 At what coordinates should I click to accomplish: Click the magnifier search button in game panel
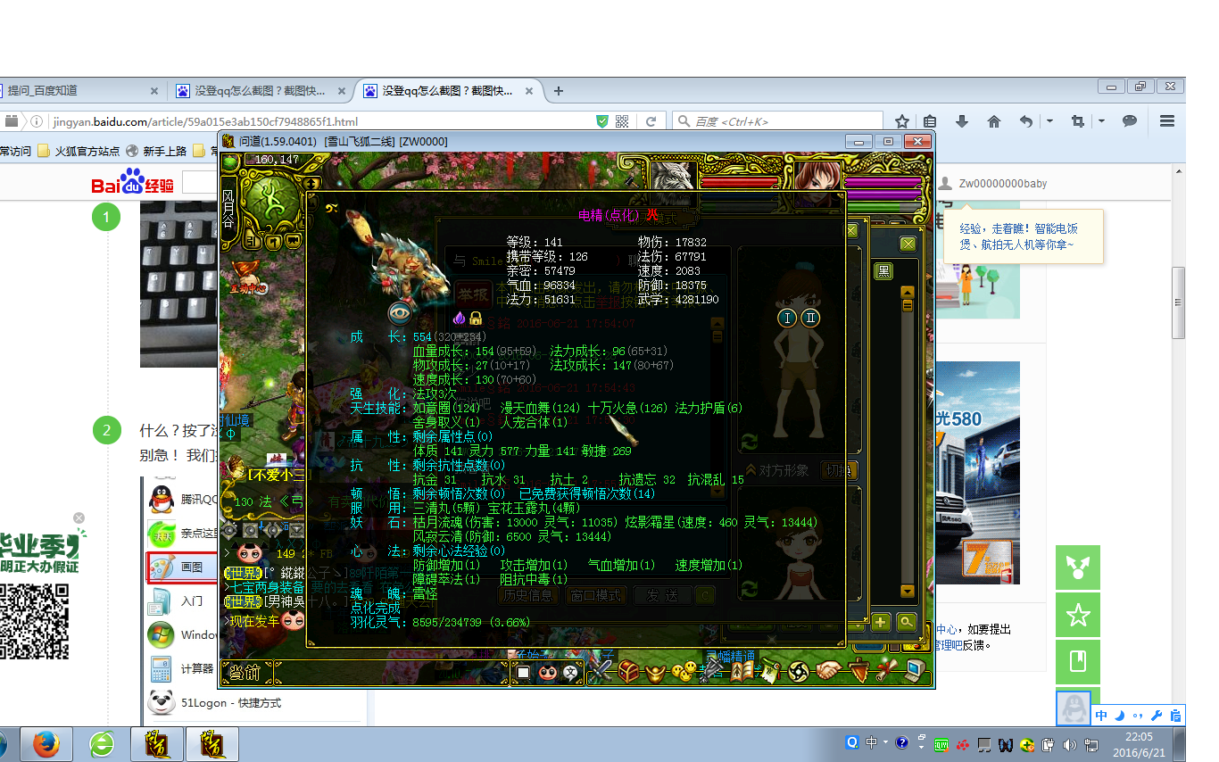[907, 623]
